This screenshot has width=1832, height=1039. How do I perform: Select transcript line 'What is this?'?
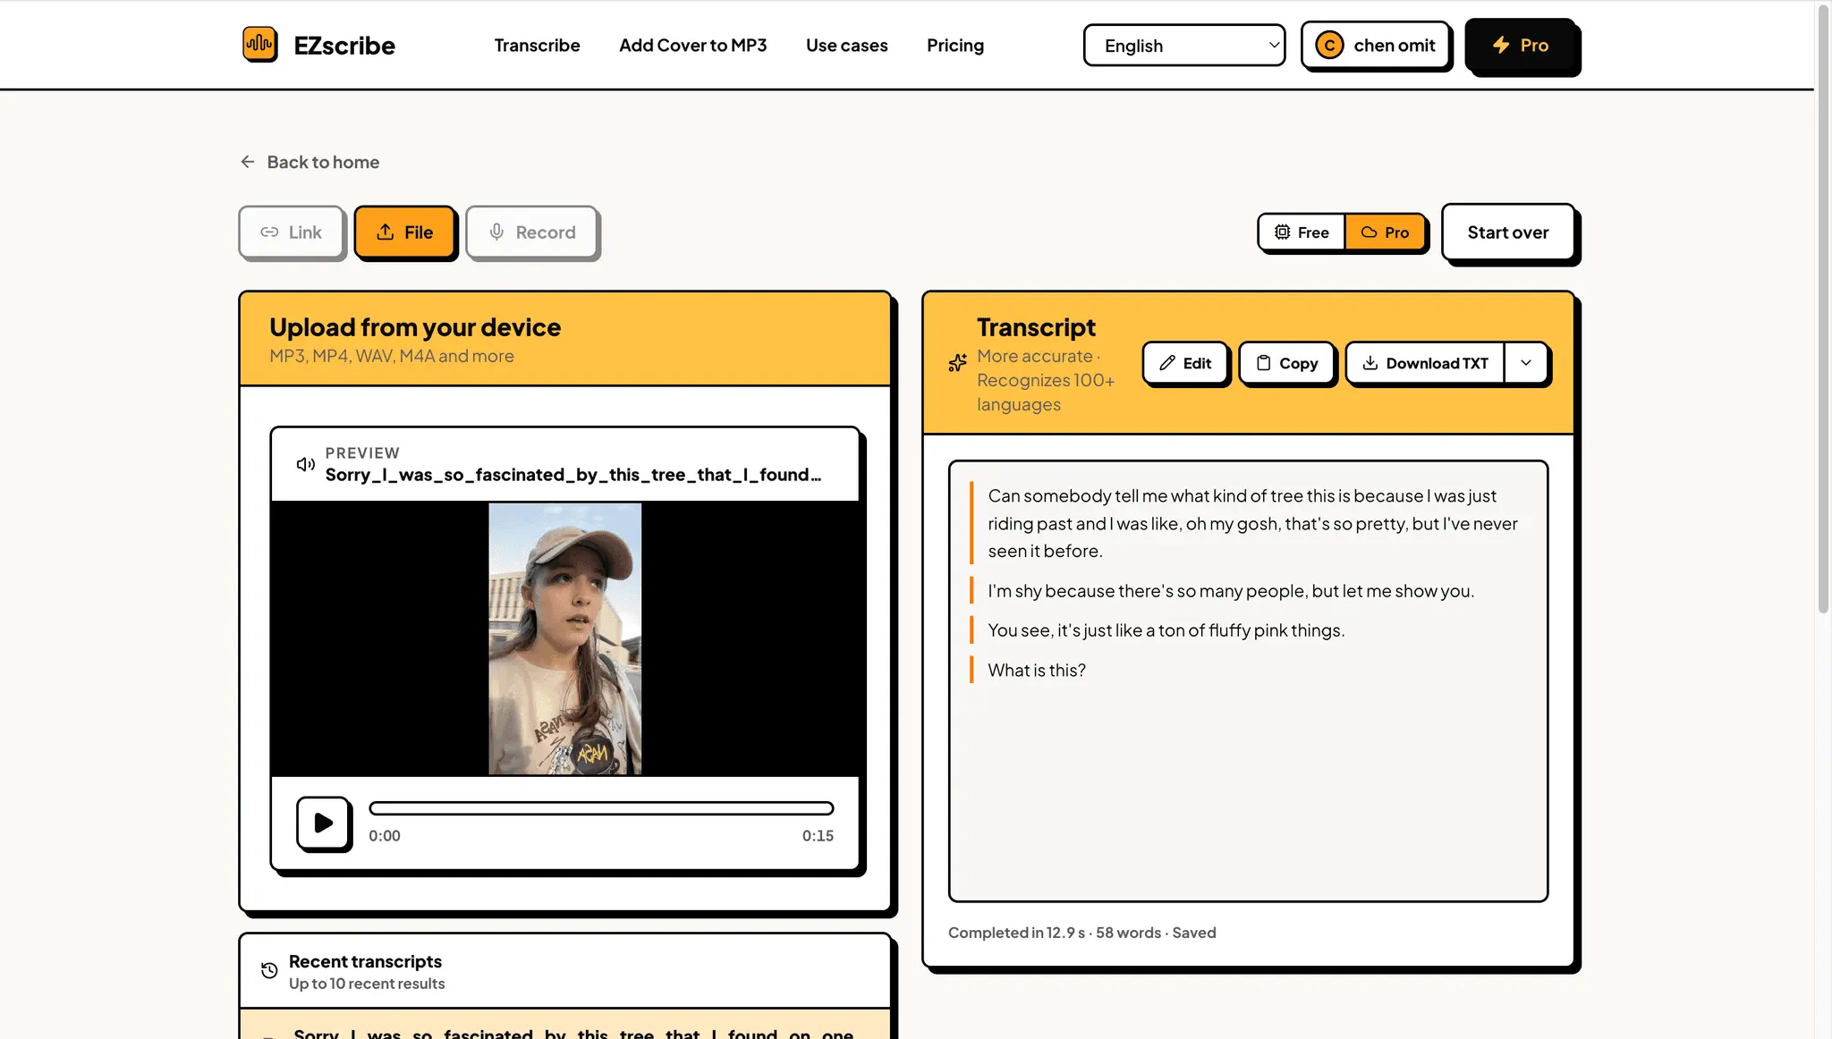click(x=1037, y=671)
